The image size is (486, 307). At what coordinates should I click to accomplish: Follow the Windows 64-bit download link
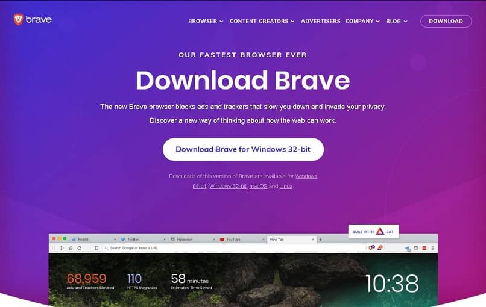click(200, 186)
